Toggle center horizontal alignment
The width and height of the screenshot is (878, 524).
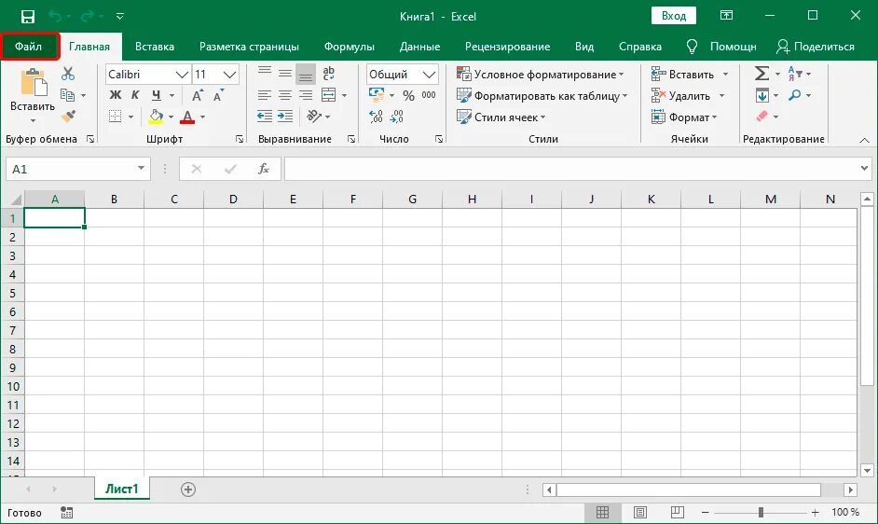tap(285, 95)
